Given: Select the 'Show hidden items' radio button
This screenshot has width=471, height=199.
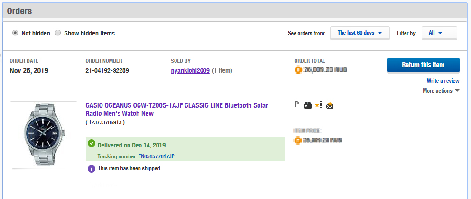Looking at the screenshot, I should click(58, 33).
